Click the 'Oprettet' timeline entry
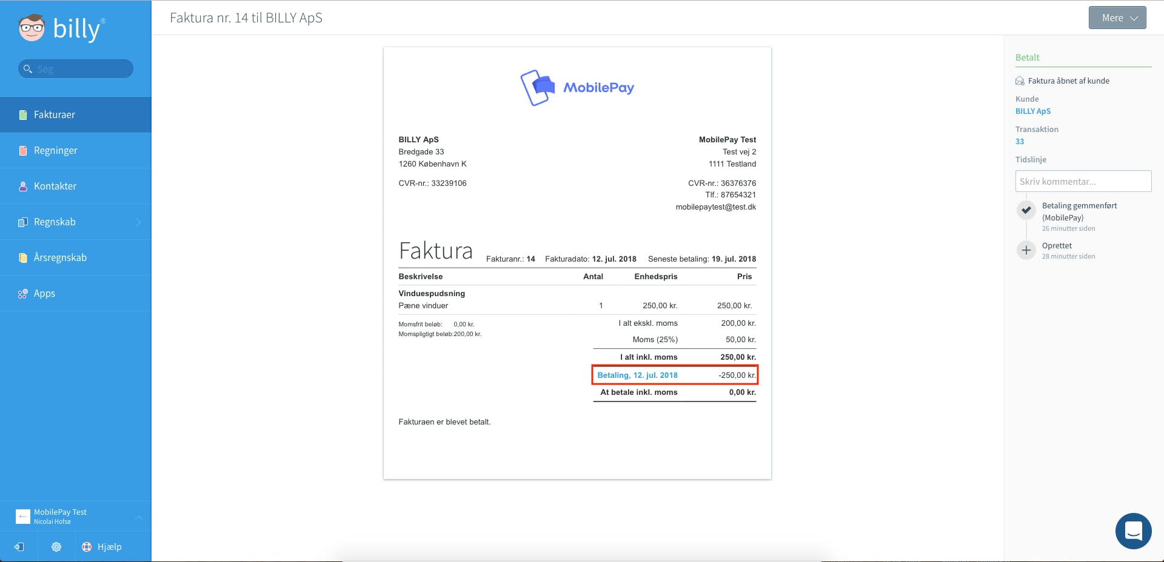 pos(1057,246)
